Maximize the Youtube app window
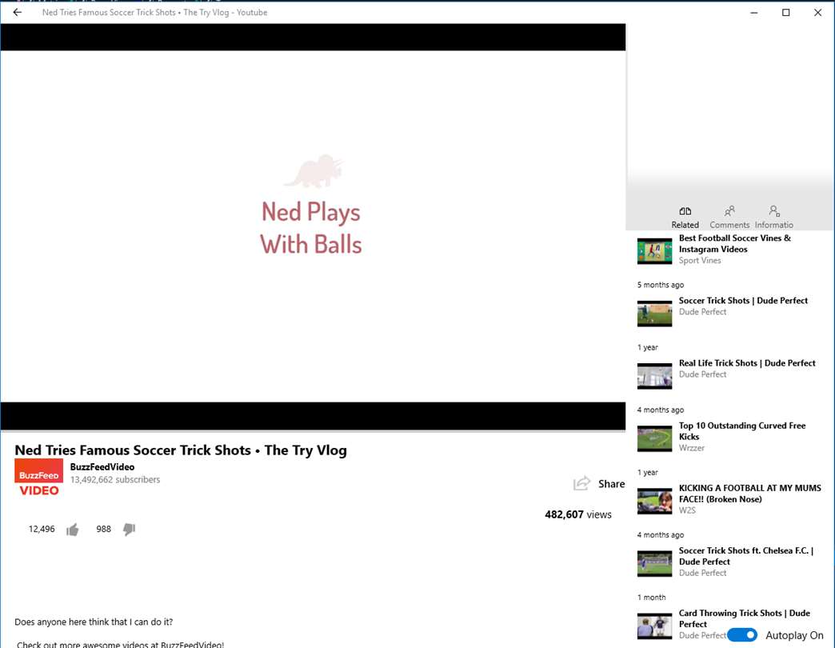This screenshot has height=648, width=835. [785, 12]
